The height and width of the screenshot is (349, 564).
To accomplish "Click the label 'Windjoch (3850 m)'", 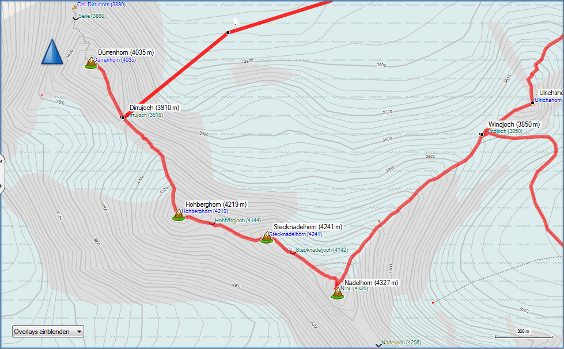I will (x=514, y=124).
